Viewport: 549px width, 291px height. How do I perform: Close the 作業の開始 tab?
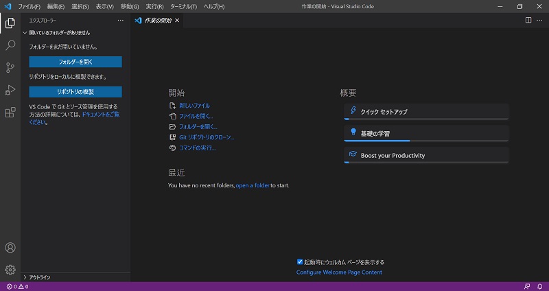tap(177, 21)
